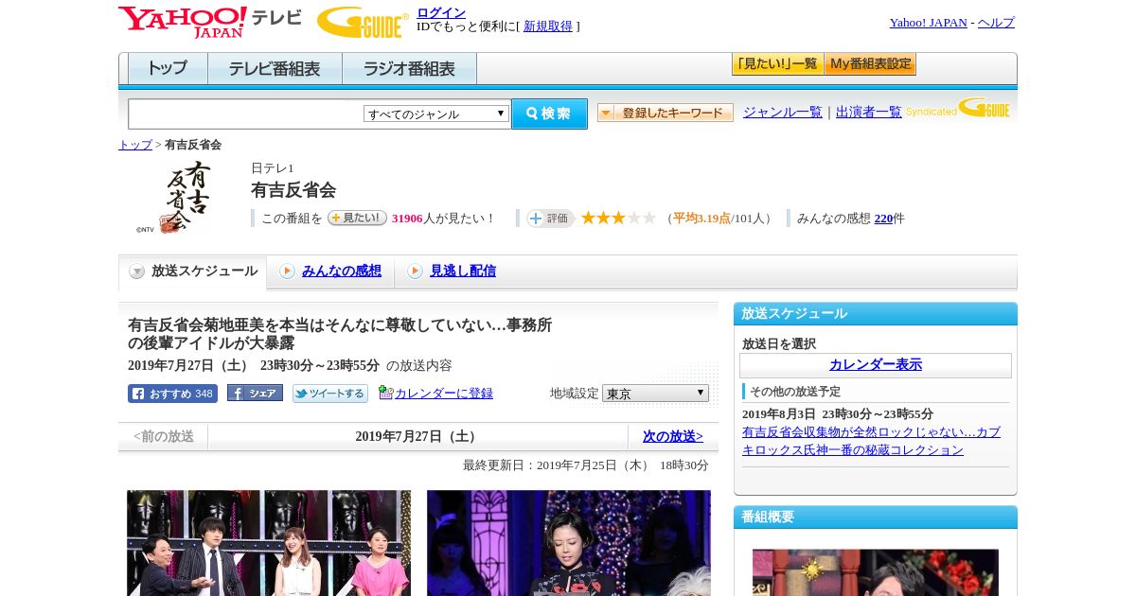Image resolution: width=1136 pixels, height=596 pixels.
Task: Click the calendar icon before カレンダーに登録
Action: coord(385,393)
